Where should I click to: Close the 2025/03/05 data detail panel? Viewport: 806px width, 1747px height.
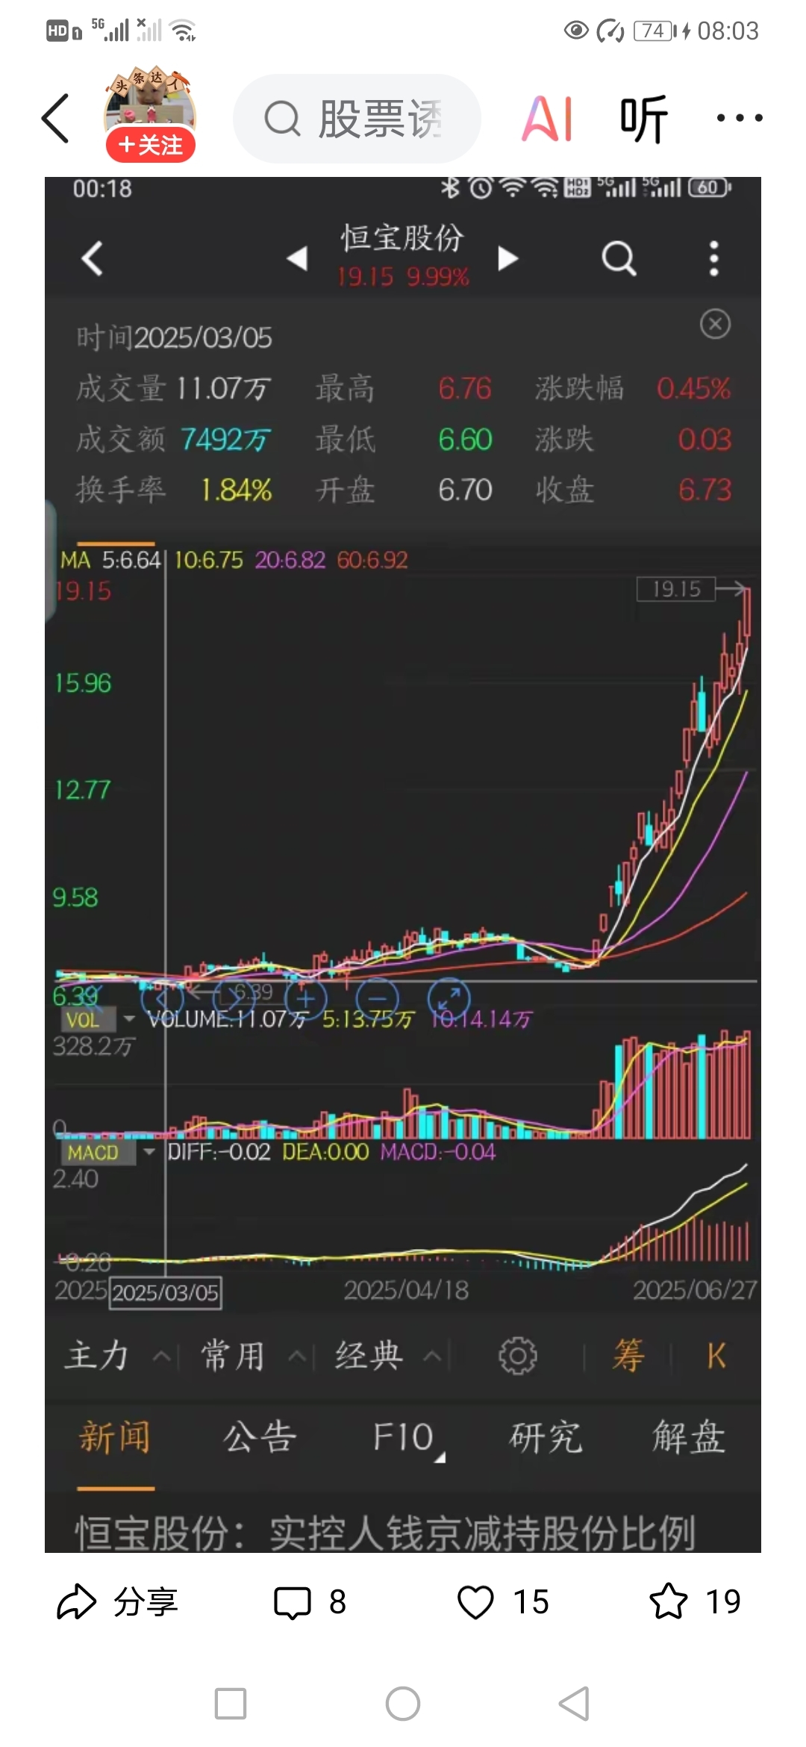[715, 324]
